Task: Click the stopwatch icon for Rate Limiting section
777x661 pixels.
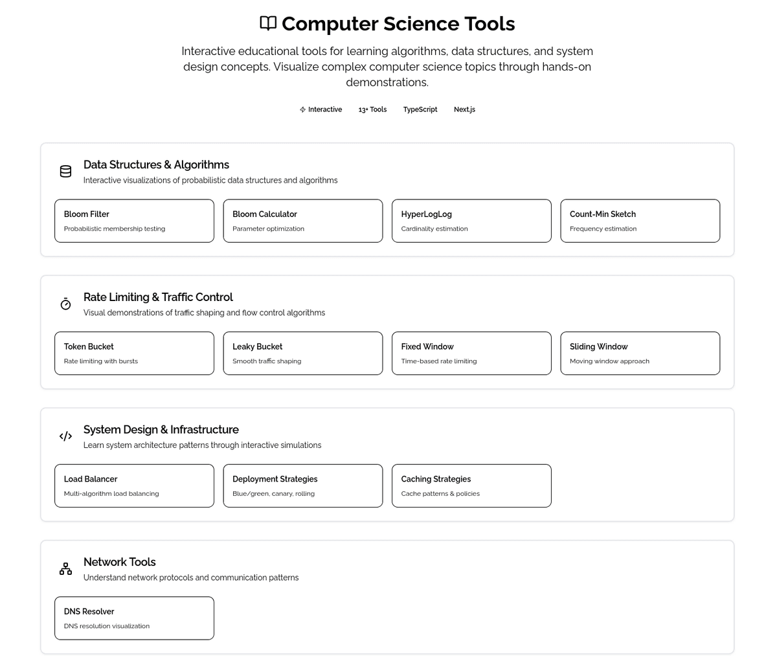Action: click(65, 303)
